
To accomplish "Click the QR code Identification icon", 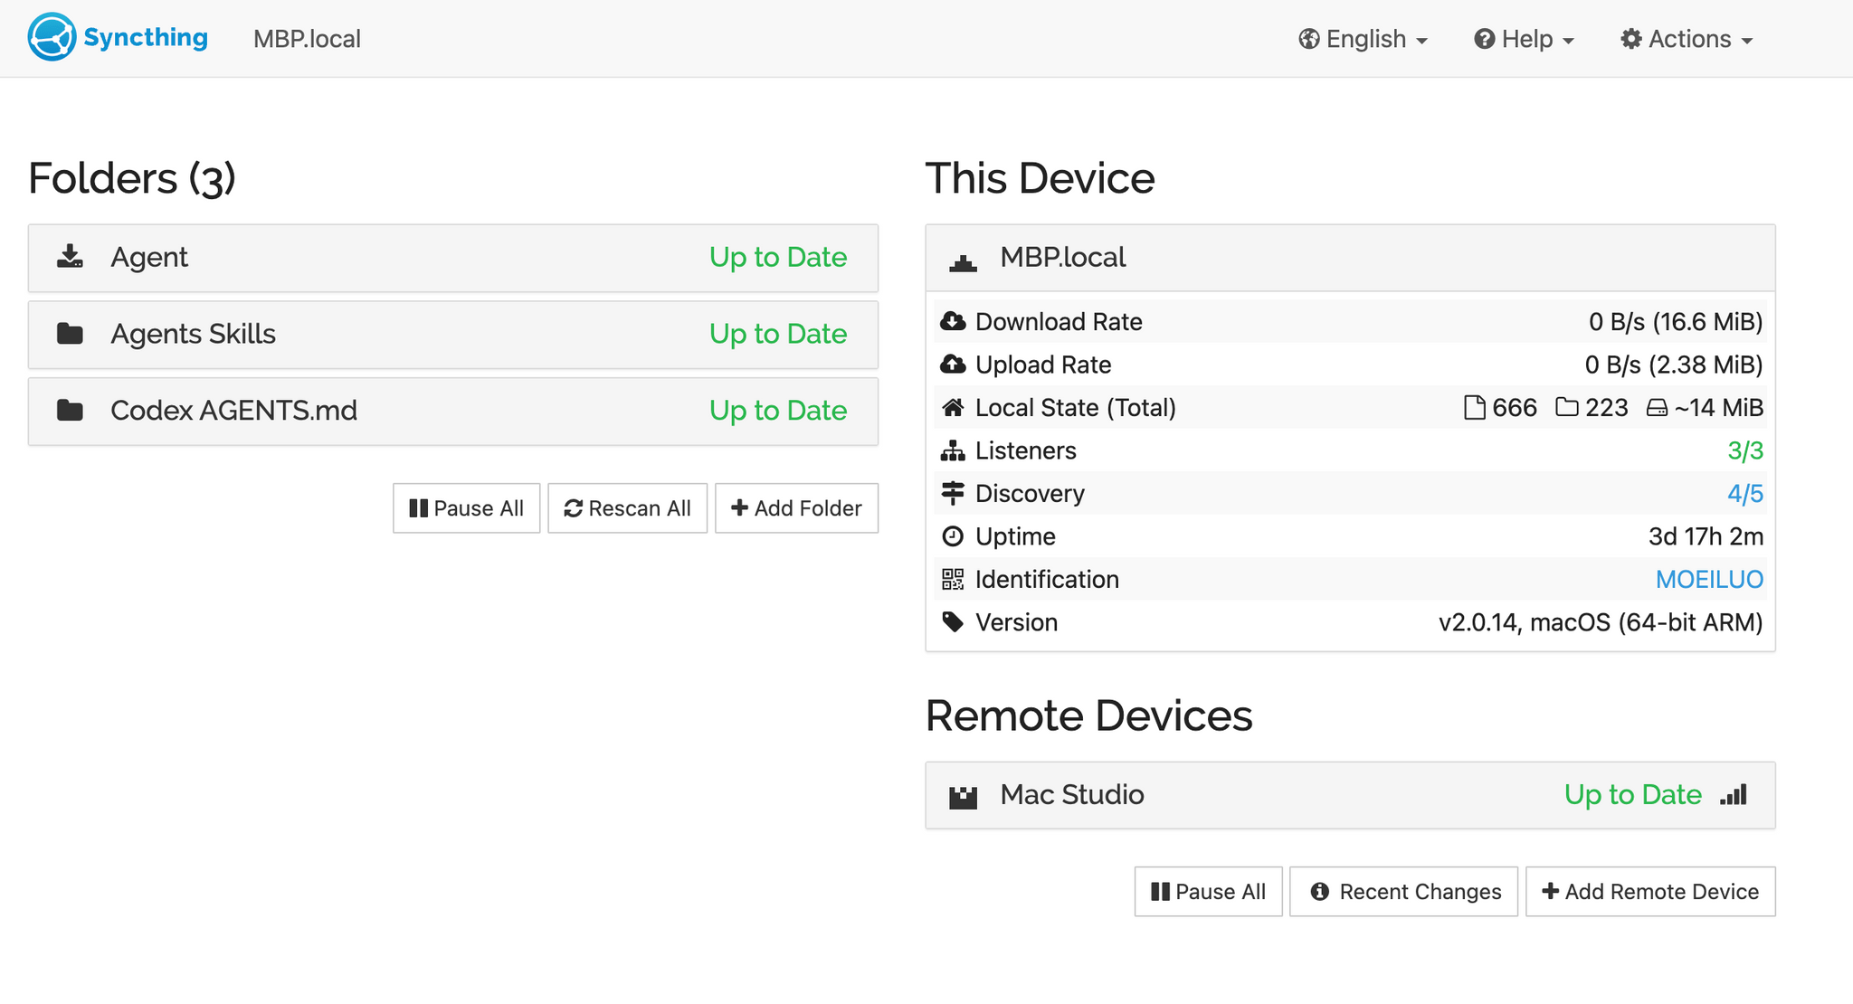I will (953, 579).
